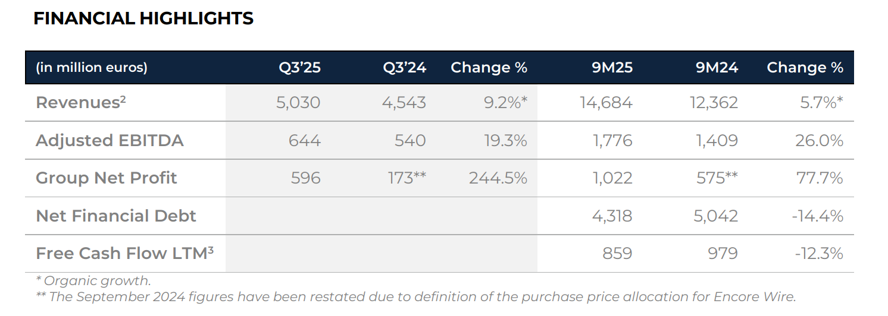Select the 244.5% net profit change
Image resolution: width=888 pixels, height=316 pixels.
click(498, 178)
